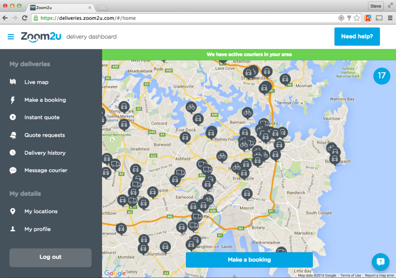Click the Delivery history clock icon
Viewport: 396px width, 278px height.
[13, 153]
